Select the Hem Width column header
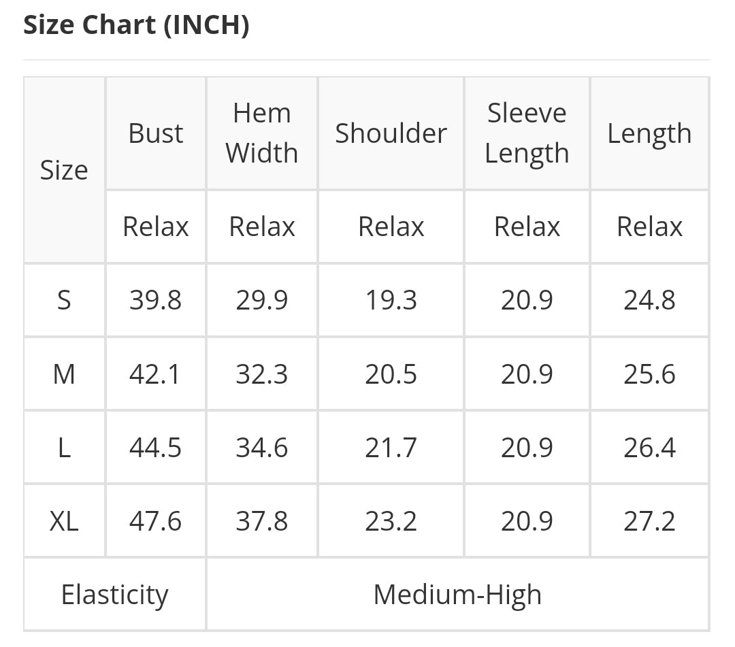This screenshot has width=735, height=647. coord(262,133)
